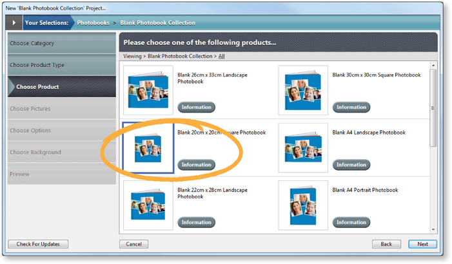View Information for 20cm x 20cm Square Photobook
The image size is (452, 264).
point(196,165)
